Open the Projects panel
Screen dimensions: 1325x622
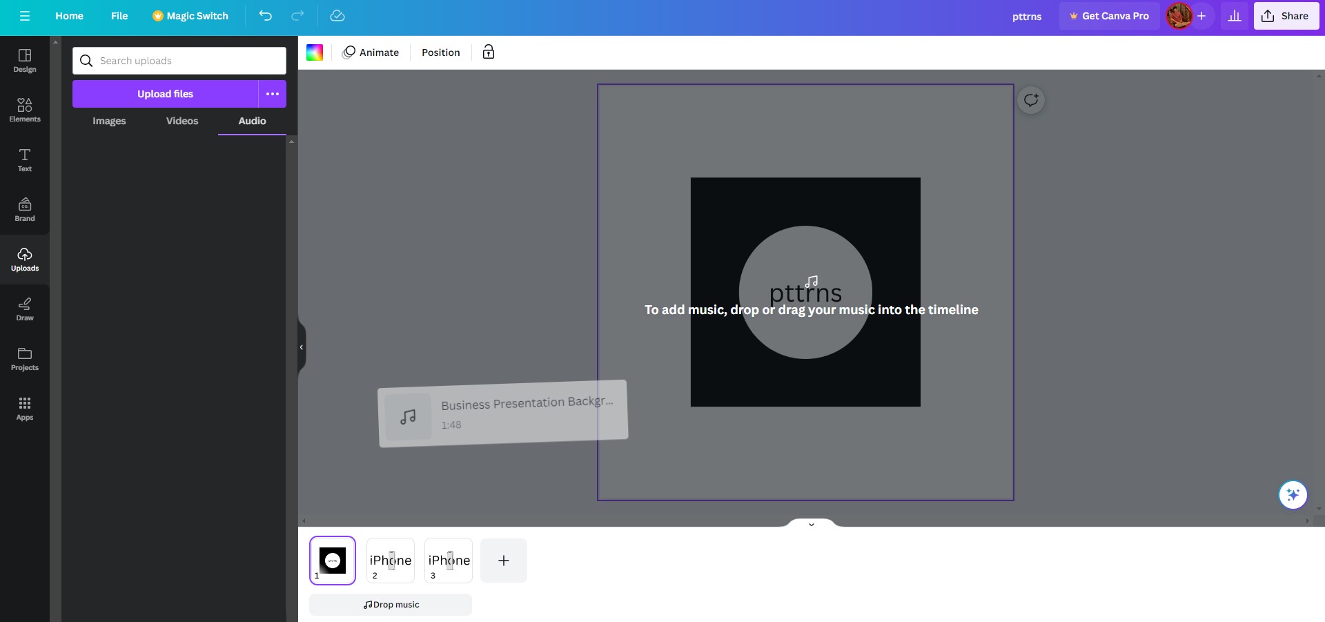25,359
